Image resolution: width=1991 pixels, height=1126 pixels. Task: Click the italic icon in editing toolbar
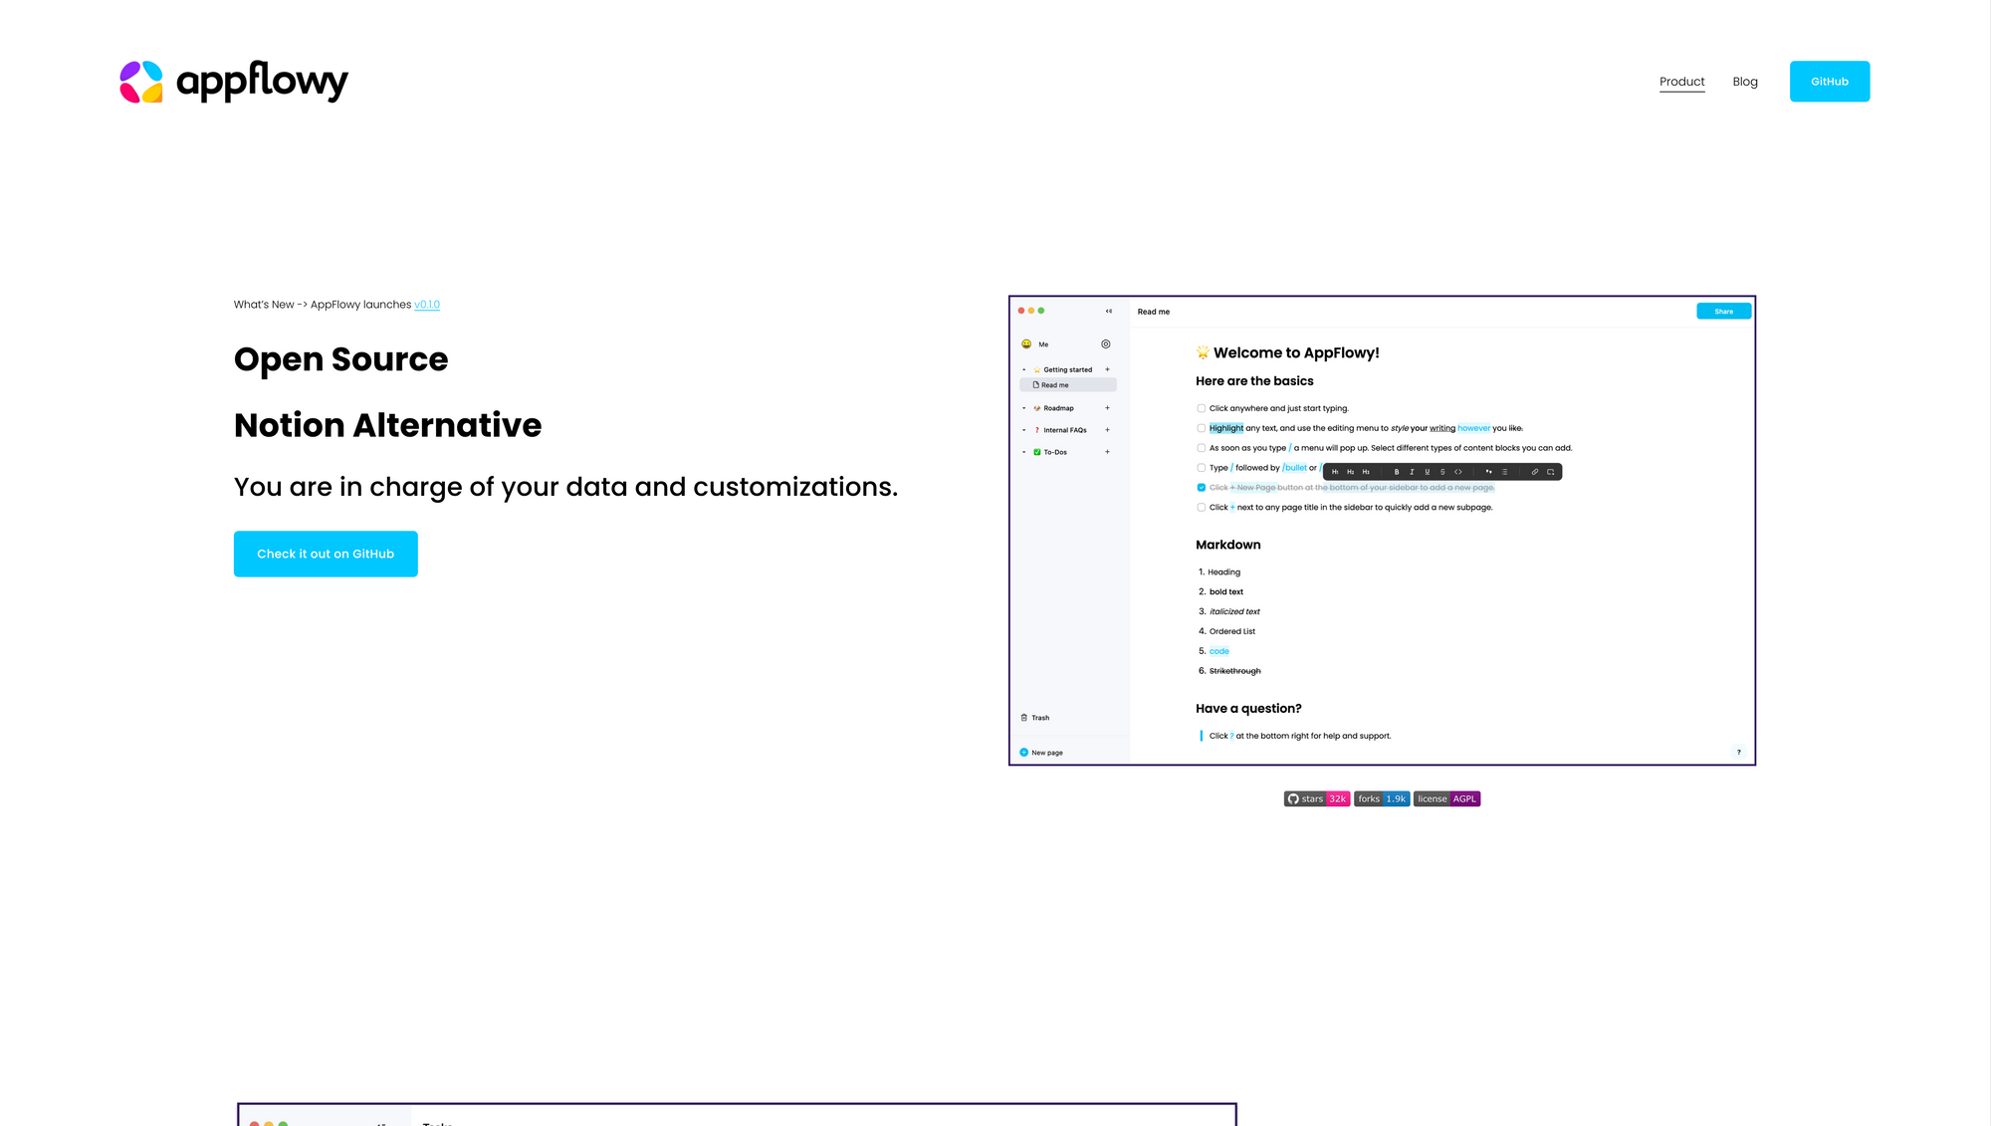coord(1412,472)
